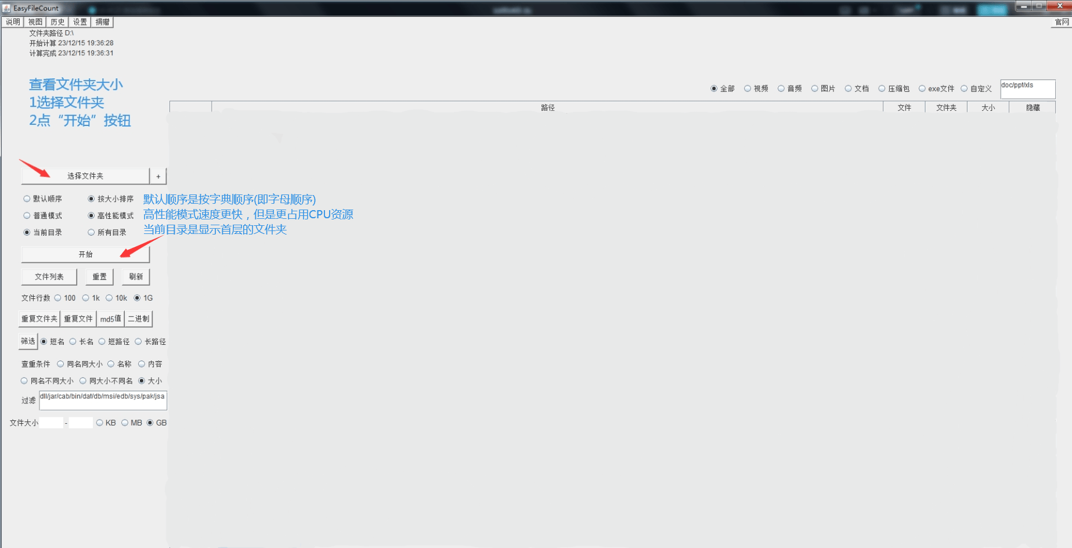Open the 说明 menu
Viewport: 1072px width, 548px height.
(13, 22)
